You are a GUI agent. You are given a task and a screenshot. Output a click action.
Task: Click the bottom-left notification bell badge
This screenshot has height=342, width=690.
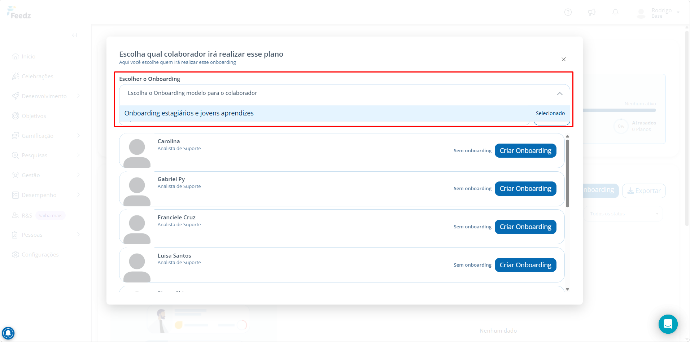pyautogui.click(x=8, y=333)
